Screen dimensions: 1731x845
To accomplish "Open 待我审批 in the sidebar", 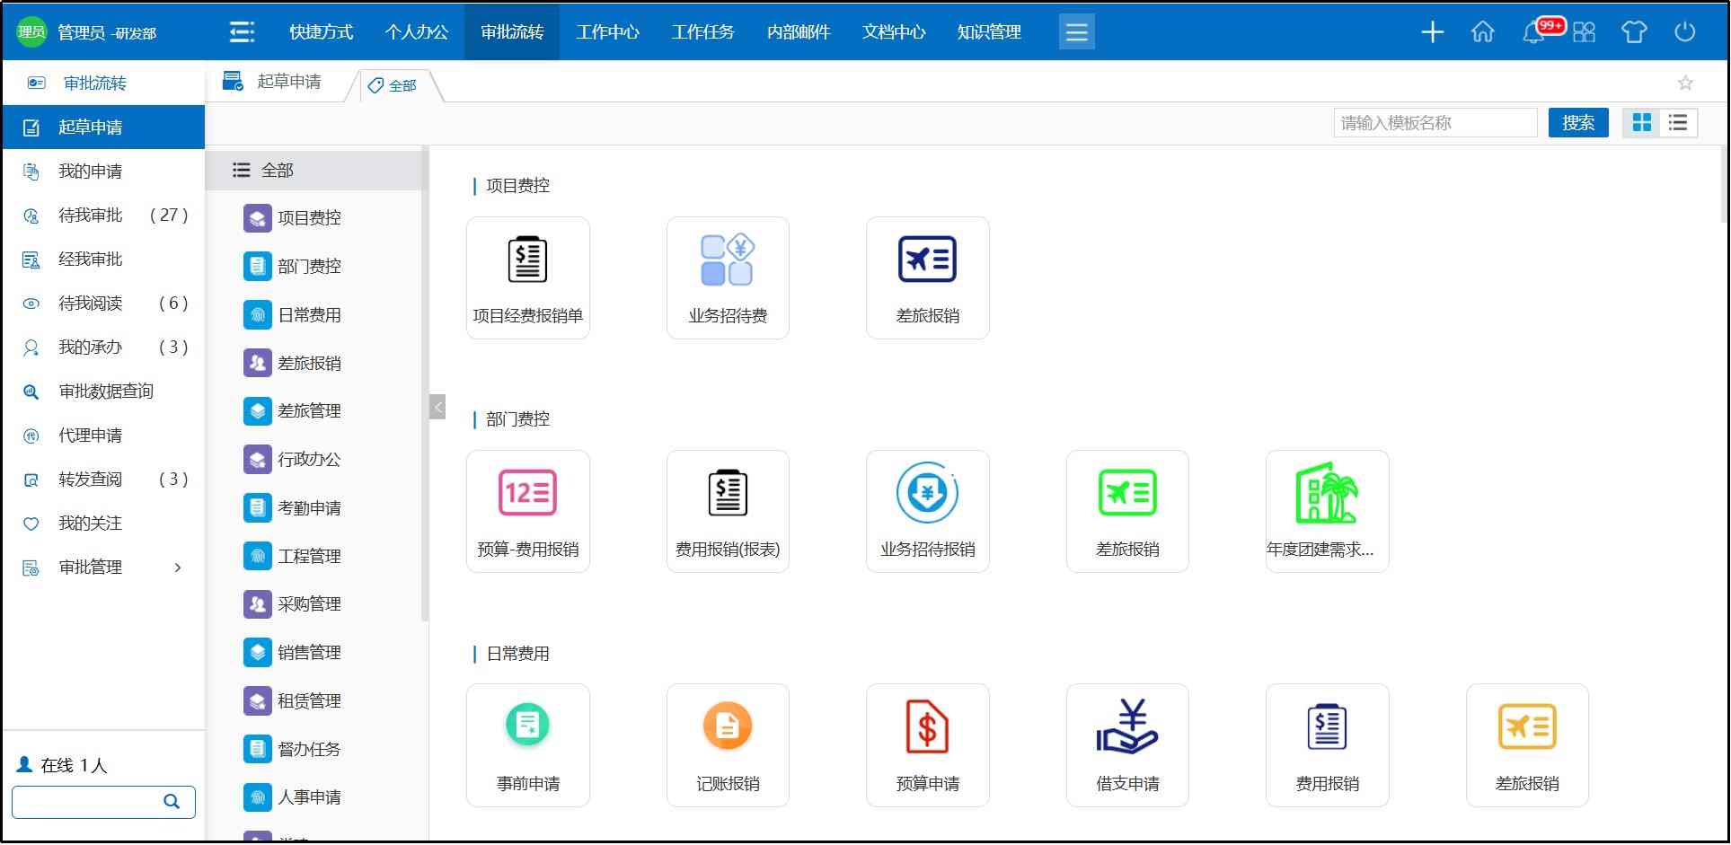I will tap(90, 216).
